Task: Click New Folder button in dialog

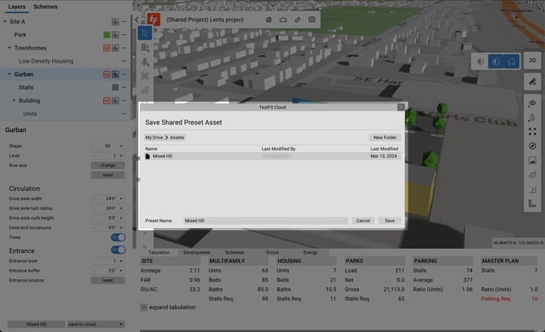Action: click(385, 138)
